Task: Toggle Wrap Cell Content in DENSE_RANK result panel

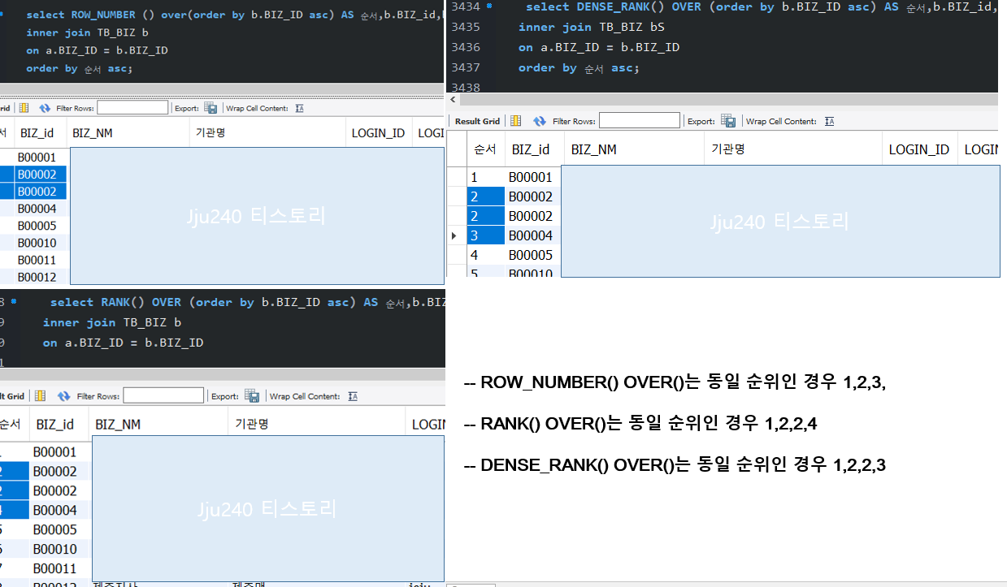Action: [829, 121]
